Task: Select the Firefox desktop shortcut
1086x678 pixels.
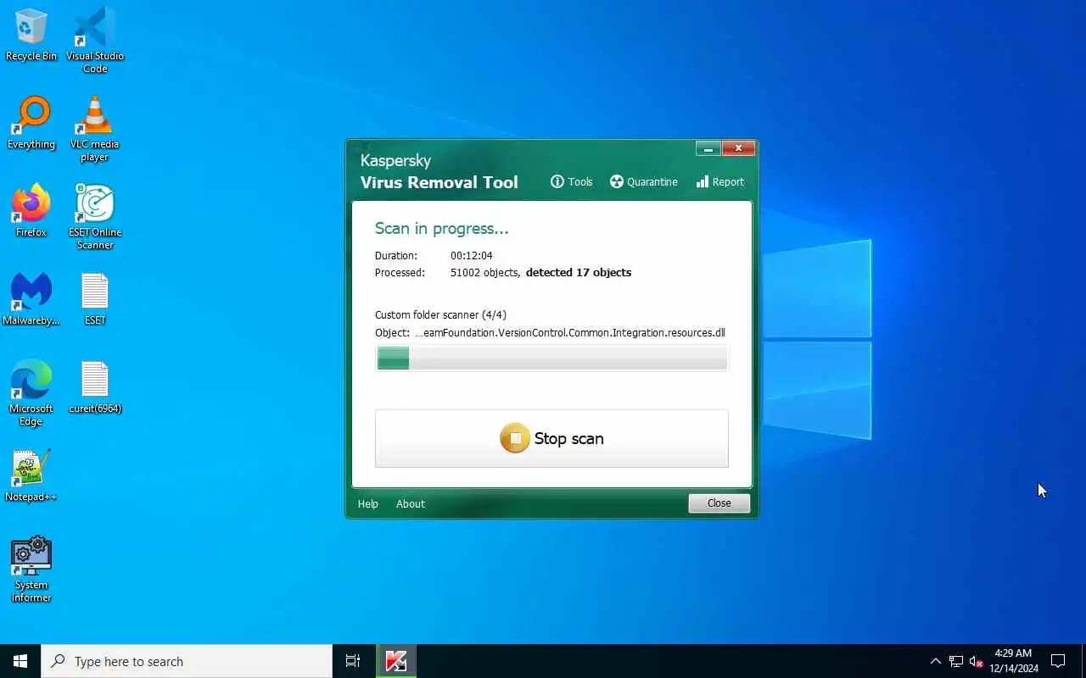Action: coord(31,211)
